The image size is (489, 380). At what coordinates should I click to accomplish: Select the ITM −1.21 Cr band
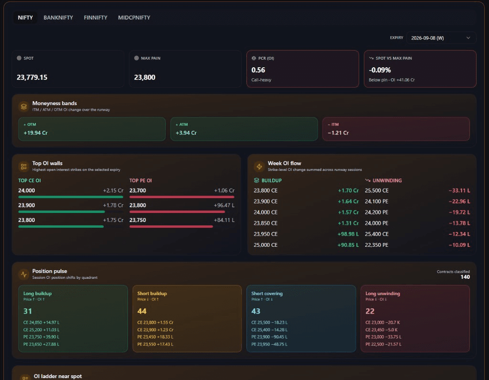click(x=396, y=129)
